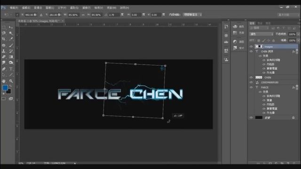
Task: Hide the FARCE text layer
Action: [x=251, y=87]
